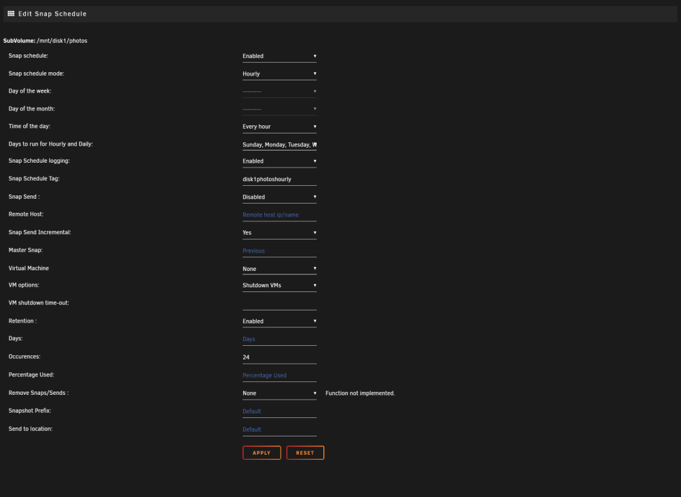Click the Snapshot Prefix input field
The image size is (681, 497).
[279, 411]
